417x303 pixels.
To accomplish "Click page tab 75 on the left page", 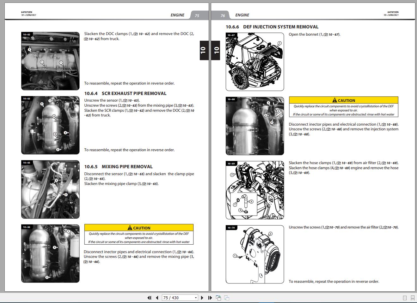I will point(197,15).
